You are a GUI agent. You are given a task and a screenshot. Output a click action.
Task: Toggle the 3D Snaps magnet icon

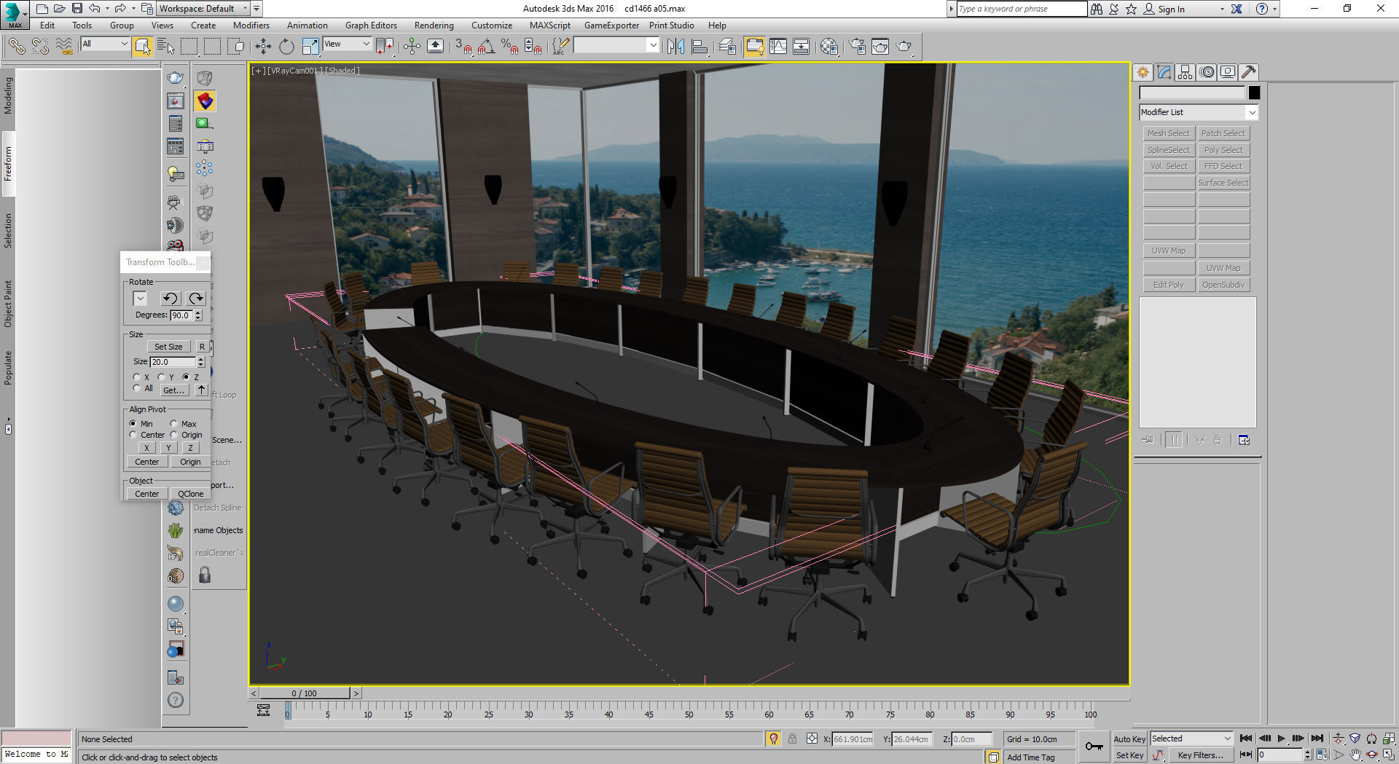[x=463, y=47]
